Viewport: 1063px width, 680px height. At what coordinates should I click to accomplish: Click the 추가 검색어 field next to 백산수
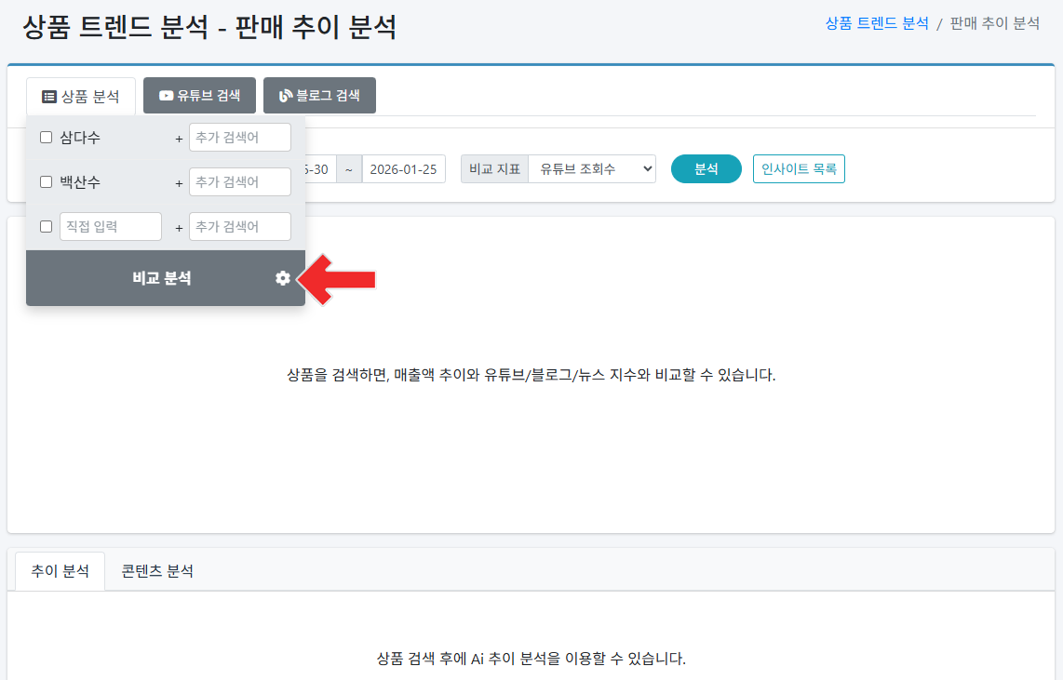pyautogui.click(x=238, y=181)
